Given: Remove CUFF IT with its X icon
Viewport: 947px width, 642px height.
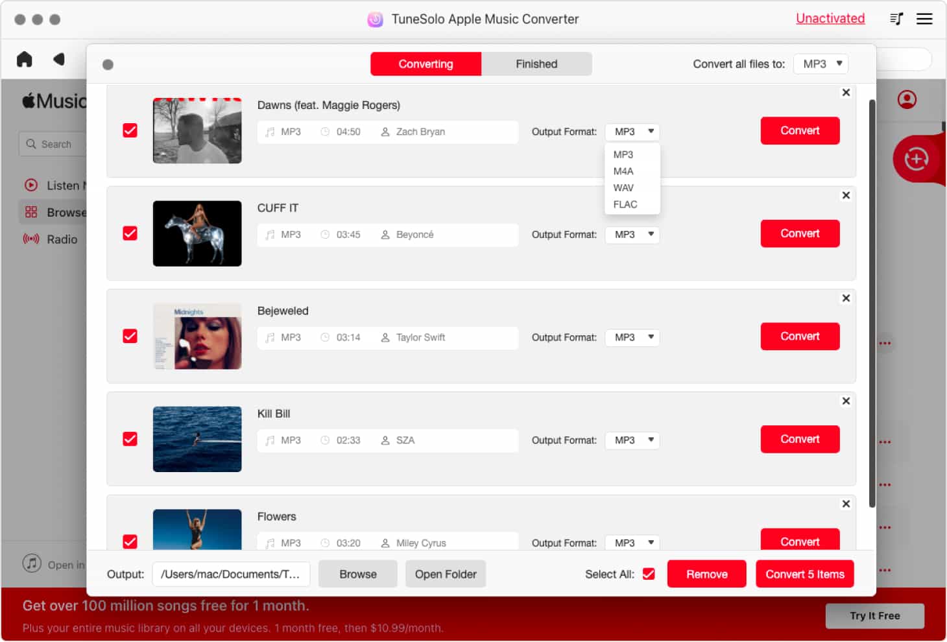Looking at the screenshot, I should [846, 195].
